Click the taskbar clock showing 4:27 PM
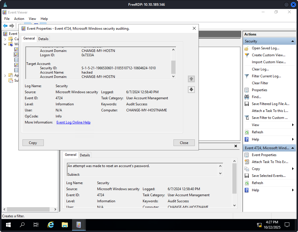 pyautogui.click(x=272, y=224)
